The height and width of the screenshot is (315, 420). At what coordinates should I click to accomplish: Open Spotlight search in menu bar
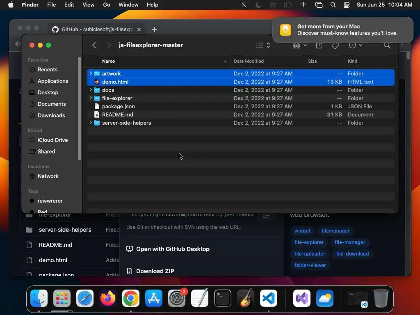tap(333, 5)
